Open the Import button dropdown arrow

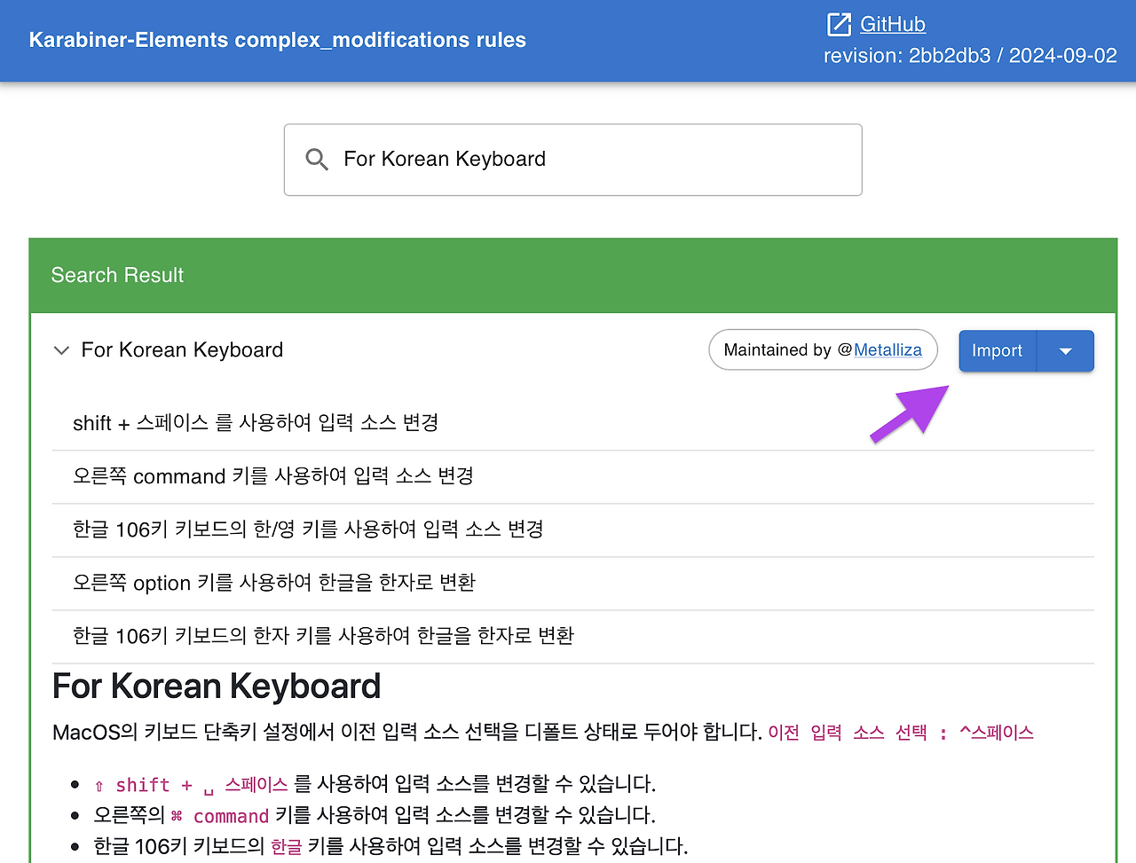pos(1066,351)
